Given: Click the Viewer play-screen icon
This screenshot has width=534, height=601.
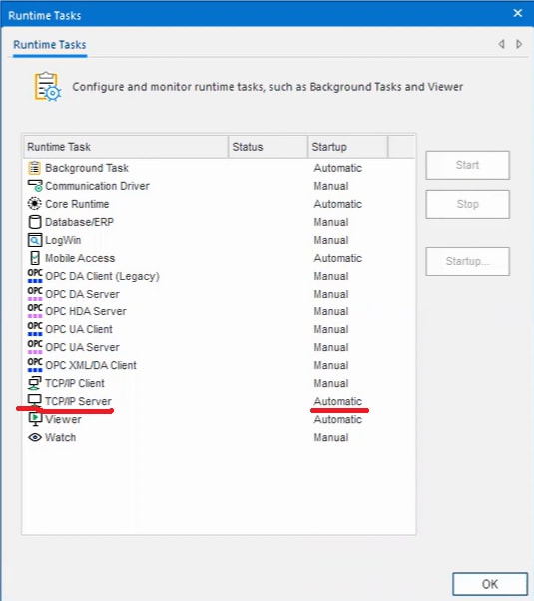Looking at the screenshot, I should 35,419.
